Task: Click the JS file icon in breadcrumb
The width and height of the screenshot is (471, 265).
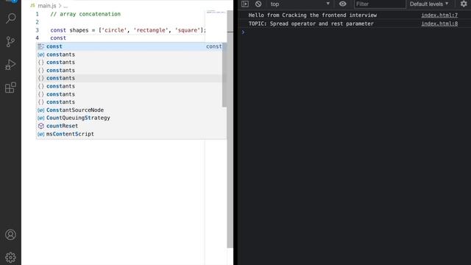Action: point(32,5)
